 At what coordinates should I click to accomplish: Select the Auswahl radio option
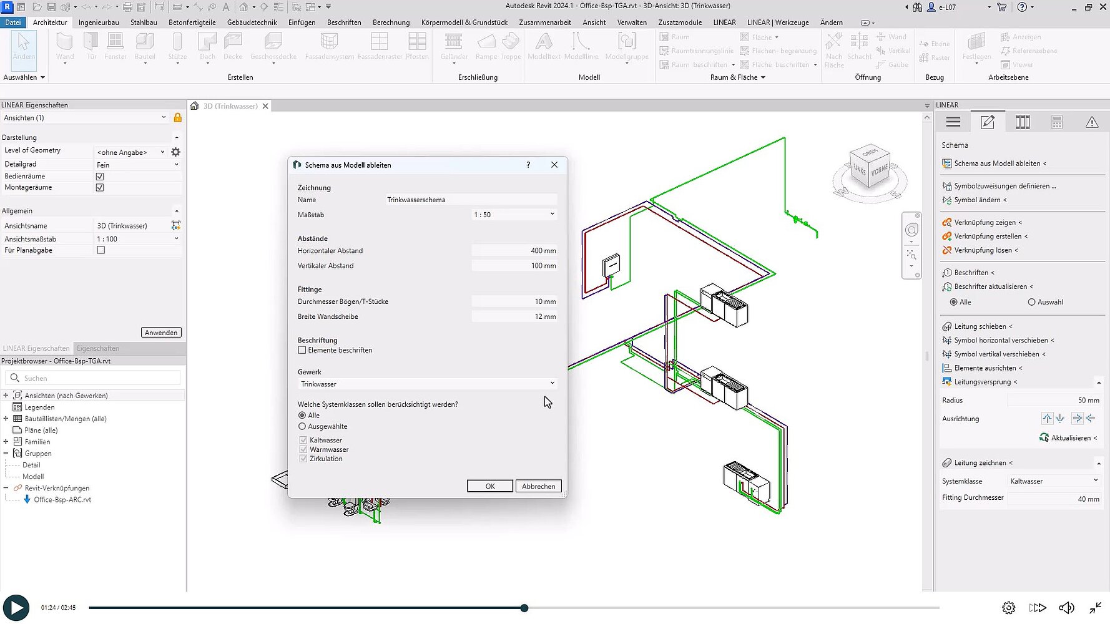tap(1031, 302)
